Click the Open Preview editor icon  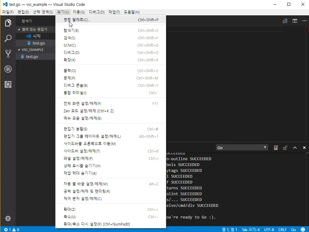[x=285, y=21]
